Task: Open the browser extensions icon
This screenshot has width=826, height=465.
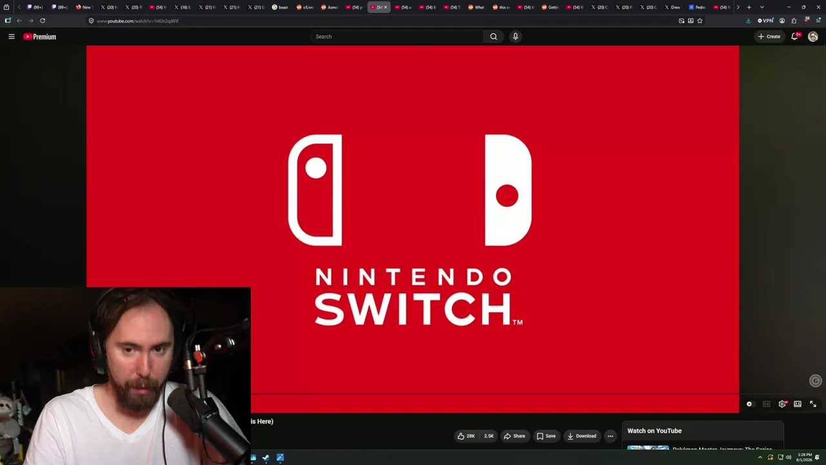Action: coord(794,21)
